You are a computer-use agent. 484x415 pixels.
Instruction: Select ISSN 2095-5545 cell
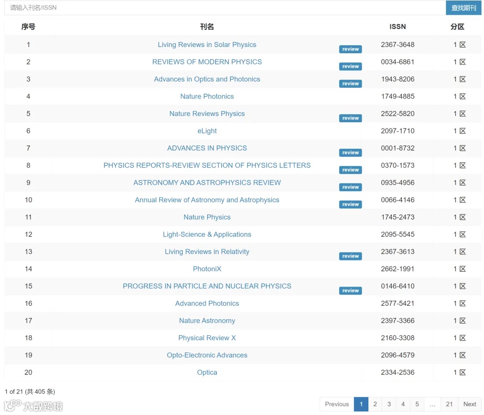pyautogui.click(x=398, y=235)
